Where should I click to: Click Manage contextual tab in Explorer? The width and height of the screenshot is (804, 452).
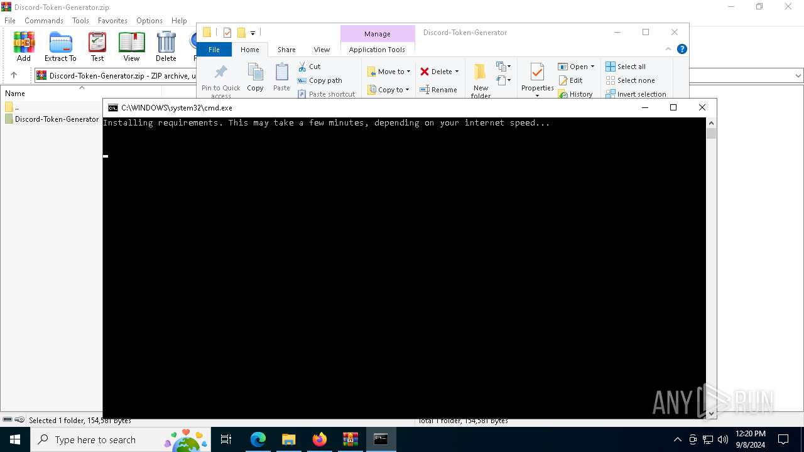(x=378, y=34)
